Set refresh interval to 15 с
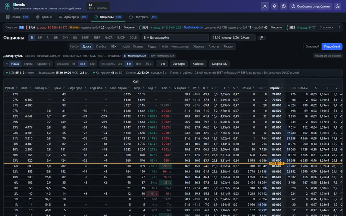The image size is (346, 216). (138, 64)
